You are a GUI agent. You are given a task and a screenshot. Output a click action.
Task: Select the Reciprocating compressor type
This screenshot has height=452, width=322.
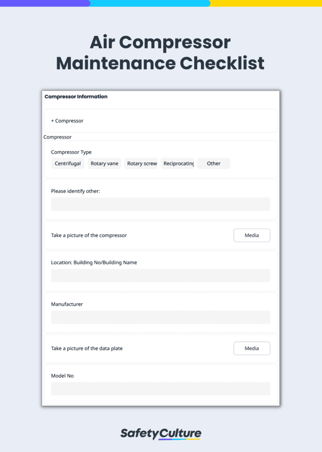pos(178,163)
